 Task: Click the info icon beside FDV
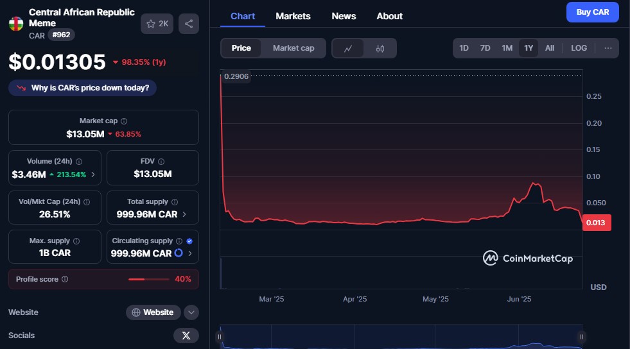(161, 162)
